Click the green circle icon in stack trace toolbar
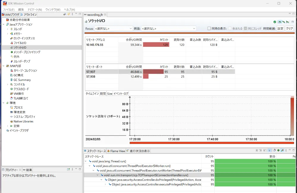297x193 pixels. coord(279,150)
